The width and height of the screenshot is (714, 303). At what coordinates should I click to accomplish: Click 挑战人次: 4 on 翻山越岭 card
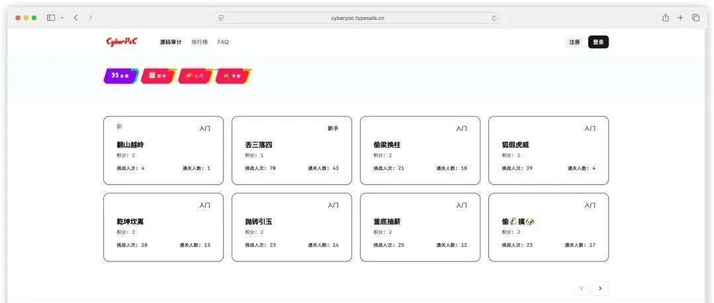[130, 168]
